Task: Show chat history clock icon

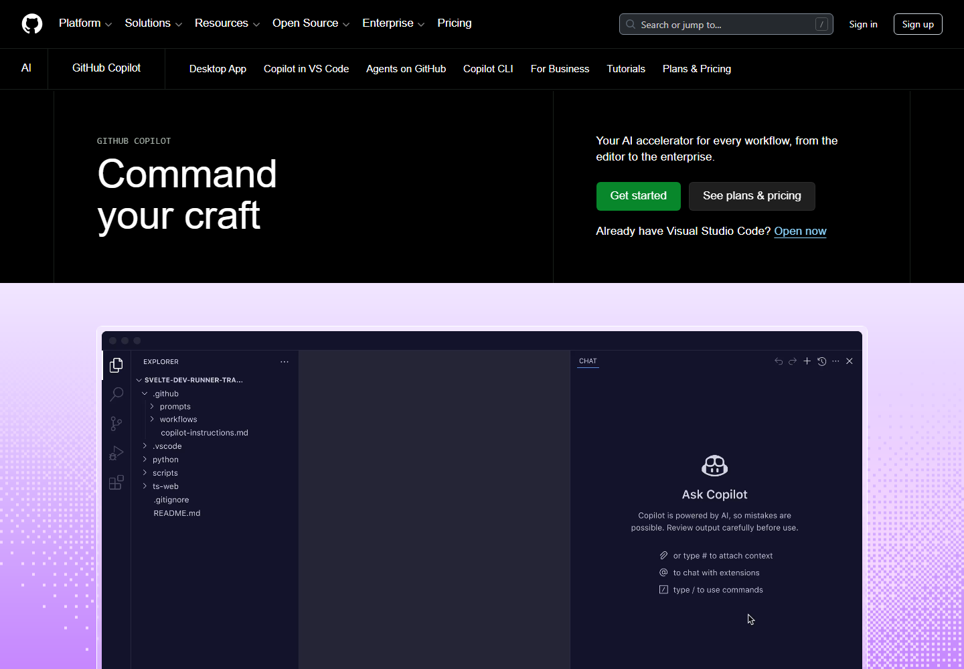Action: pos(822,361)
